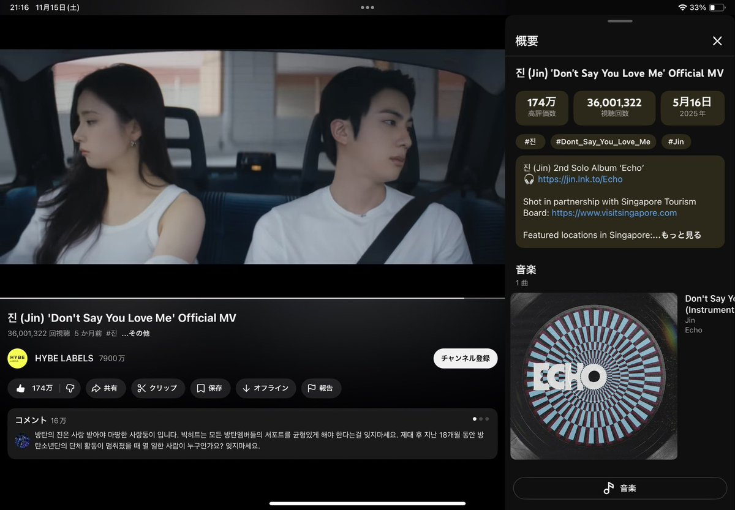Open the 共有 share option
The height and width of the screenshot is (510, 735).
105,388
